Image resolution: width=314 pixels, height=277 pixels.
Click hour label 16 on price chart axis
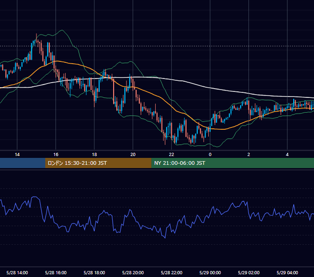[56, 155]
